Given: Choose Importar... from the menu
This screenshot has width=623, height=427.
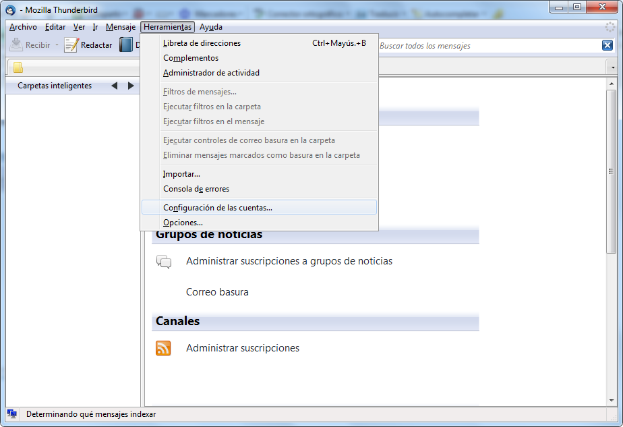Looking at the screenshot, I should [x=259, y=174].
